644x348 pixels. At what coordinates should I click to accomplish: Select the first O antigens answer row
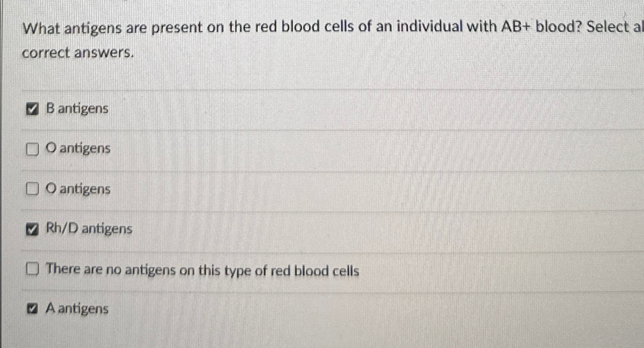coord(78,149)
